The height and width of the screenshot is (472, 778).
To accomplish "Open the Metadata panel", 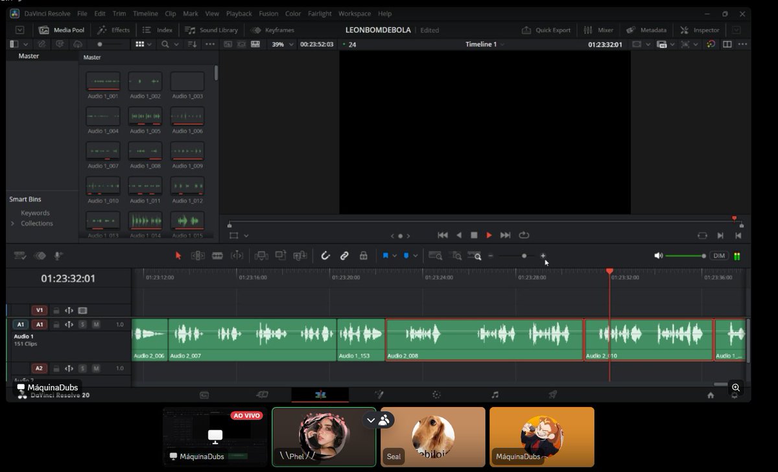I will [646, 30].
